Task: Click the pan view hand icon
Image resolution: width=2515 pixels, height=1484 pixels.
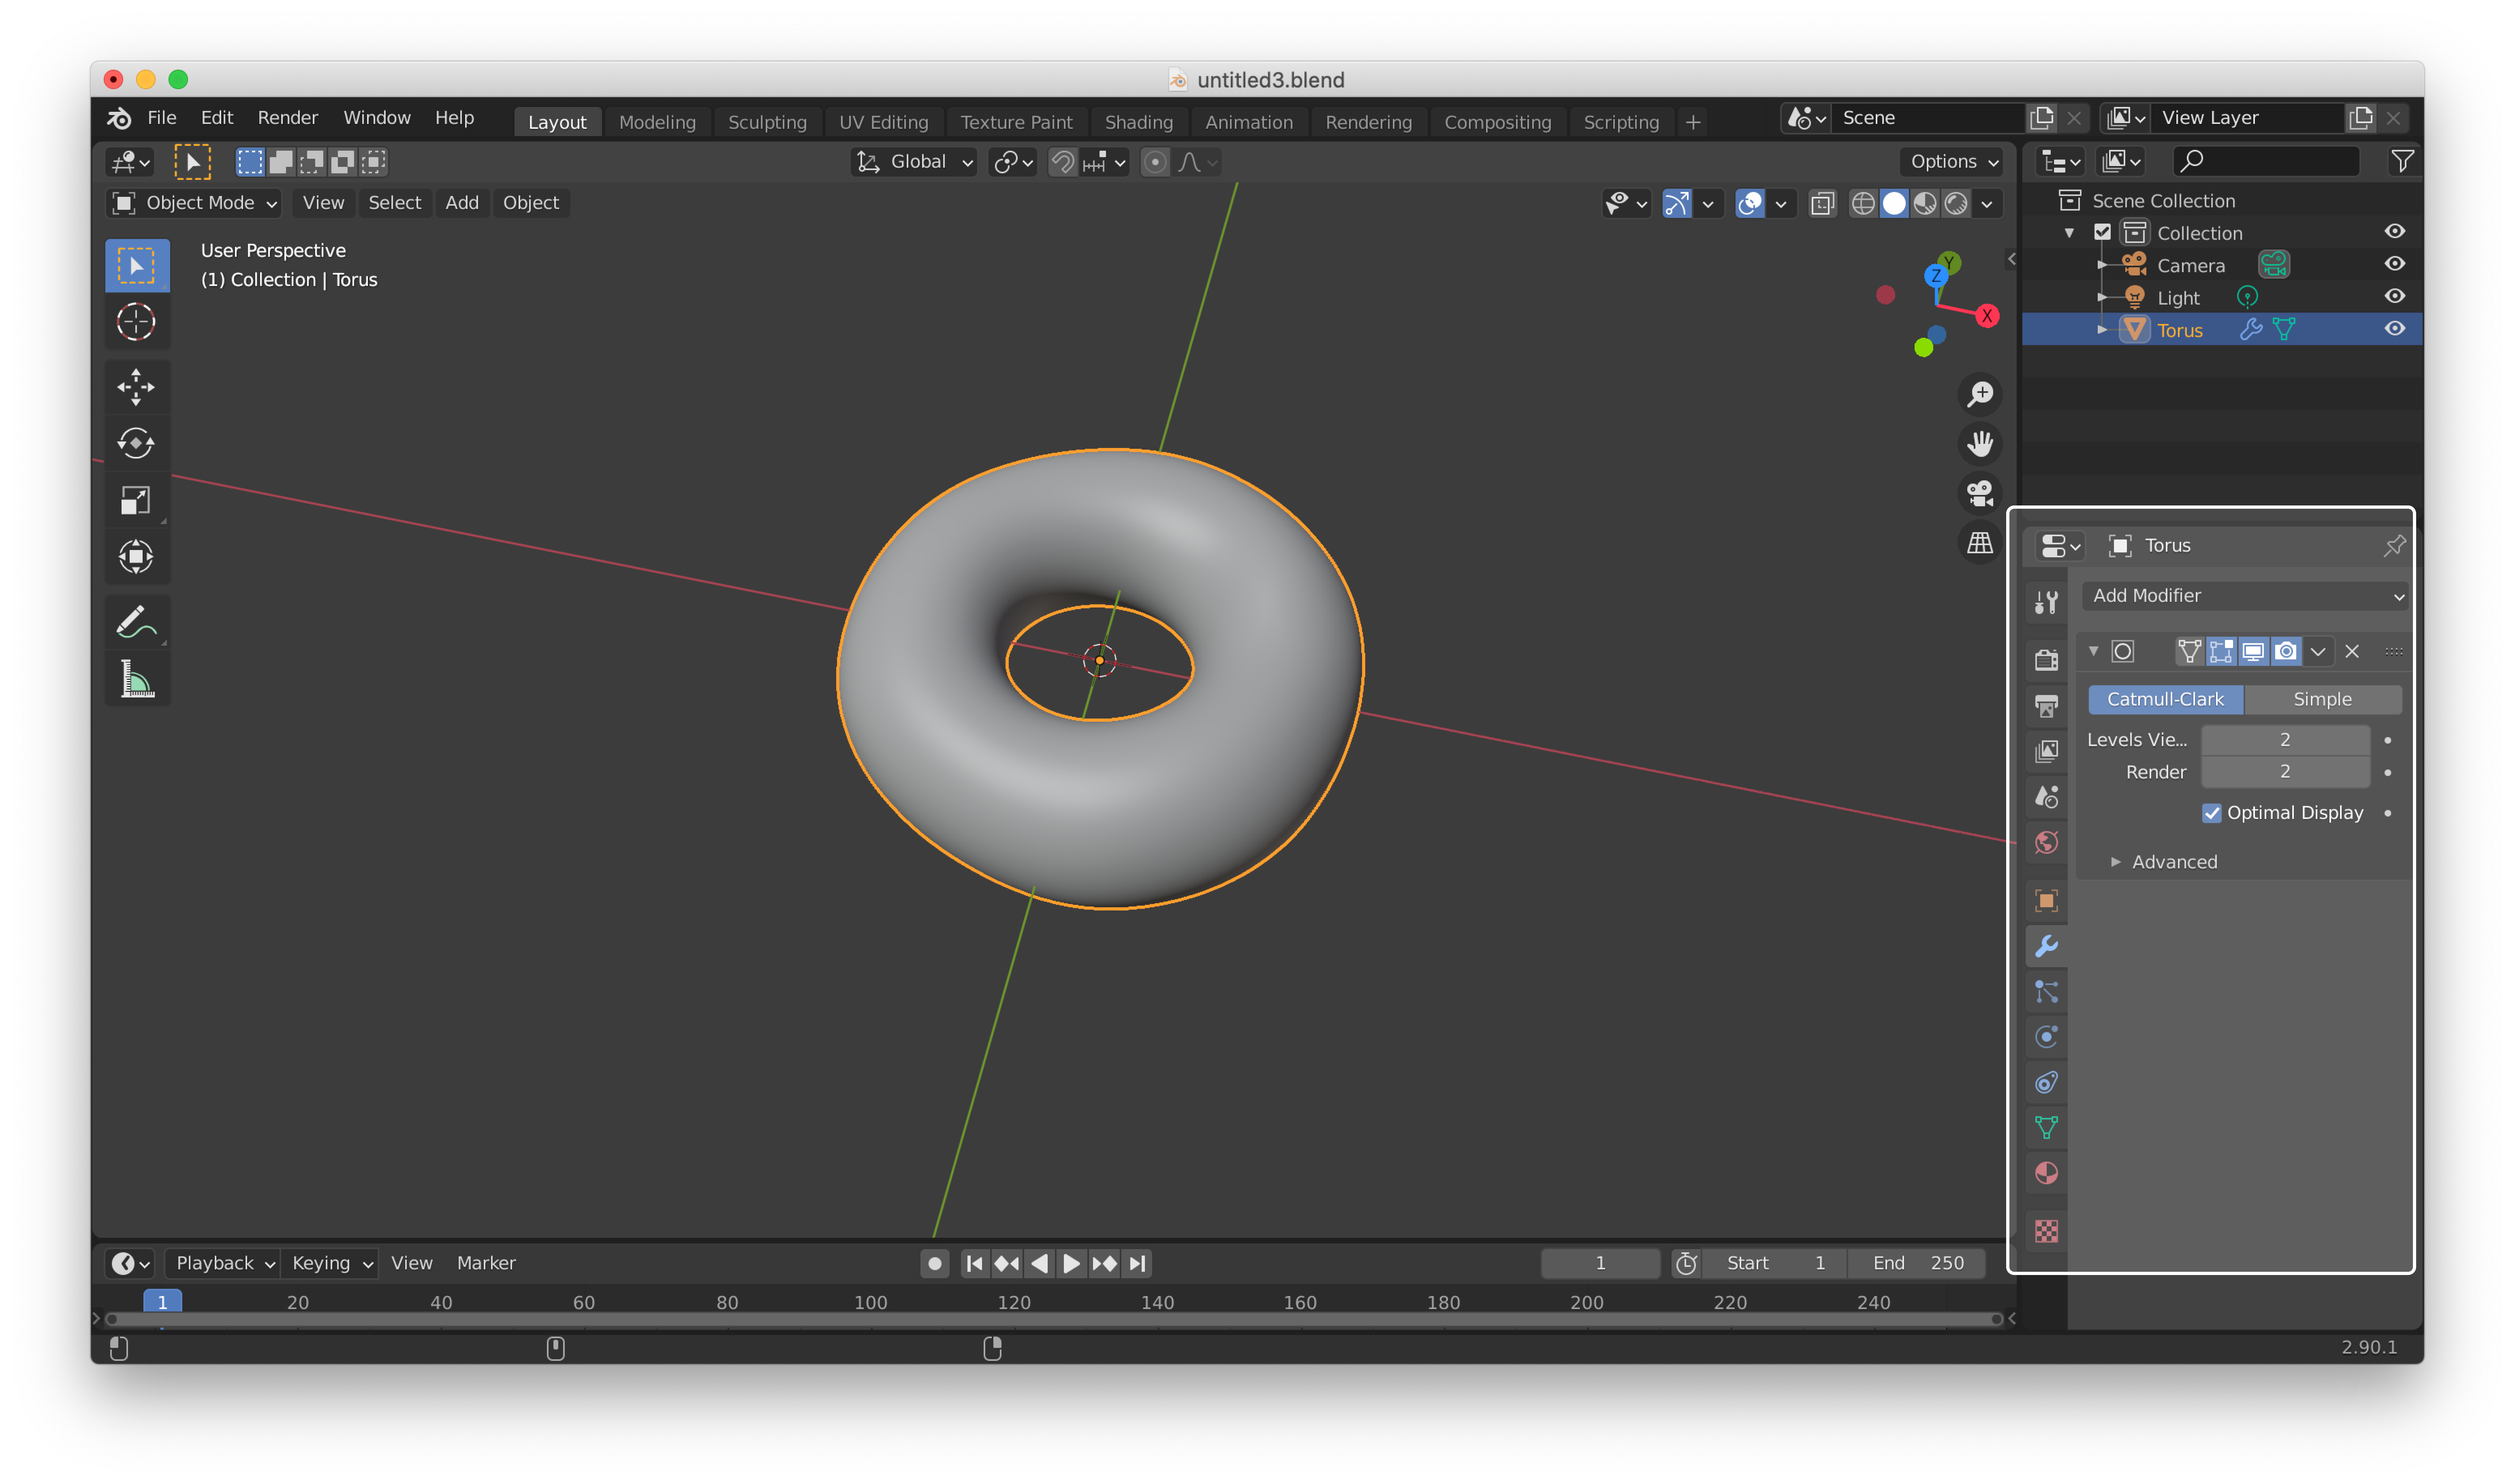Action: click(1980, 443)
